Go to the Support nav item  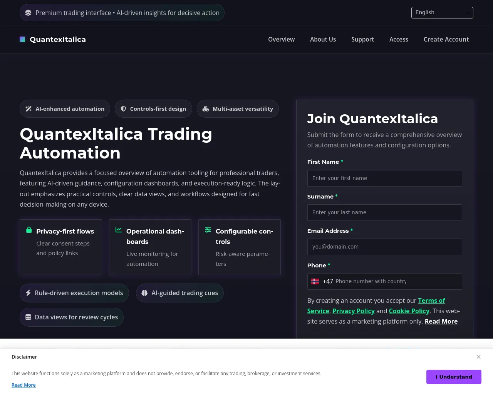point(362,39)
